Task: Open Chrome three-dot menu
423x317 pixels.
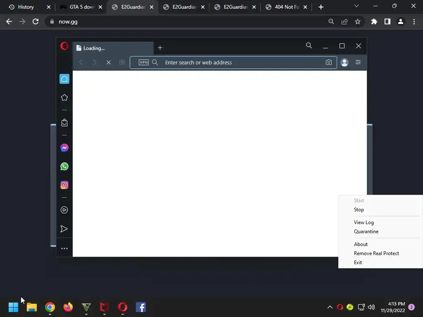Action: (414, 21)
